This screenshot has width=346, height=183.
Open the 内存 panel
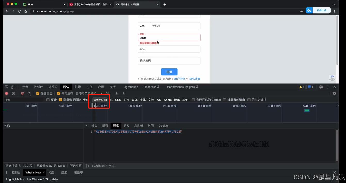click(x=89, y=87)
